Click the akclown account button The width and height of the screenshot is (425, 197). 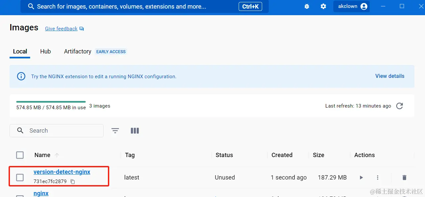[x=352, y=6]
